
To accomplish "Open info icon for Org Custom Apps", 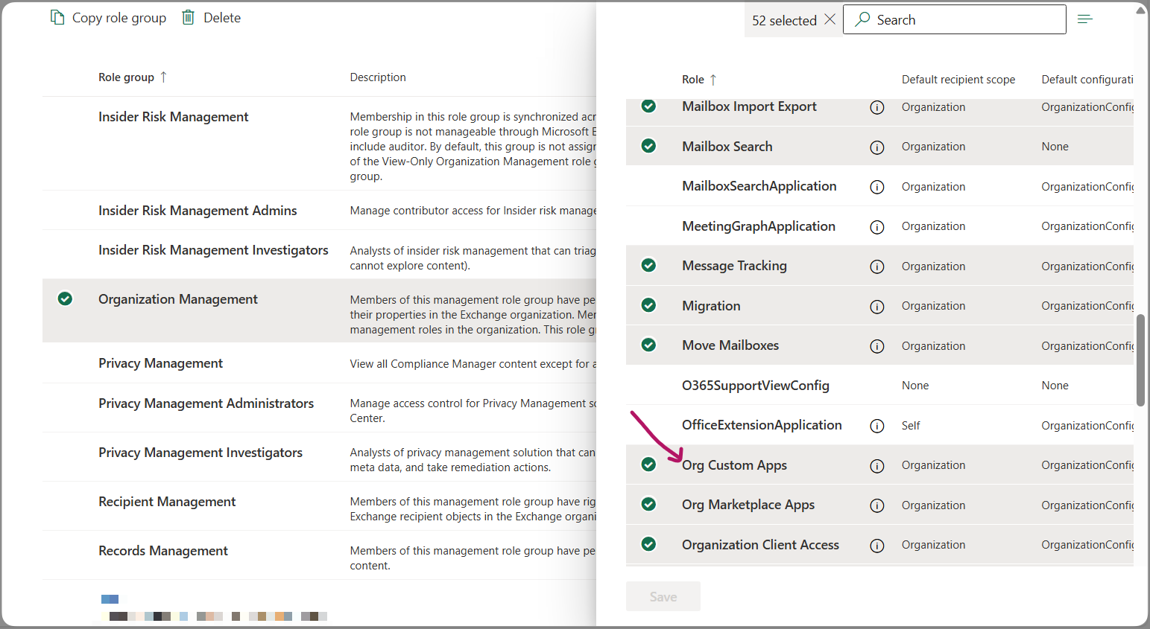I will pos(877,466).
